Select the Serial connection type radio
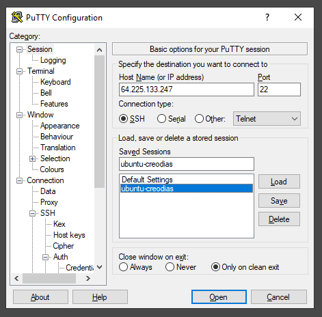Screen dimensions: 322x317 161,119
